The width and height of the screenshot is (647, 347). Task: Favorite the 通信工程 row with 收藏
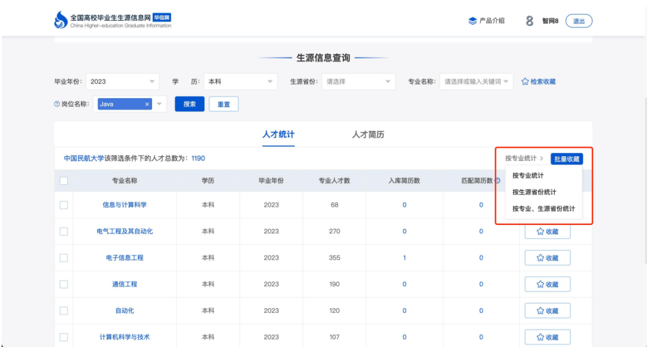click(547, 284)
